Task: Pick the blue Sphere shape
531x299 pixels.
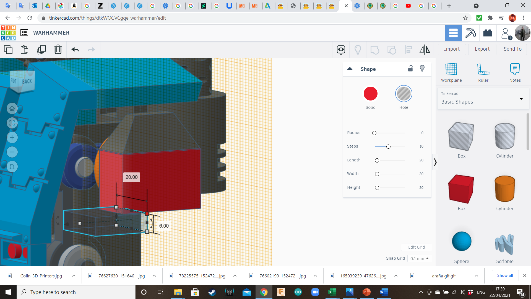Action: click(x=461, y=241)
